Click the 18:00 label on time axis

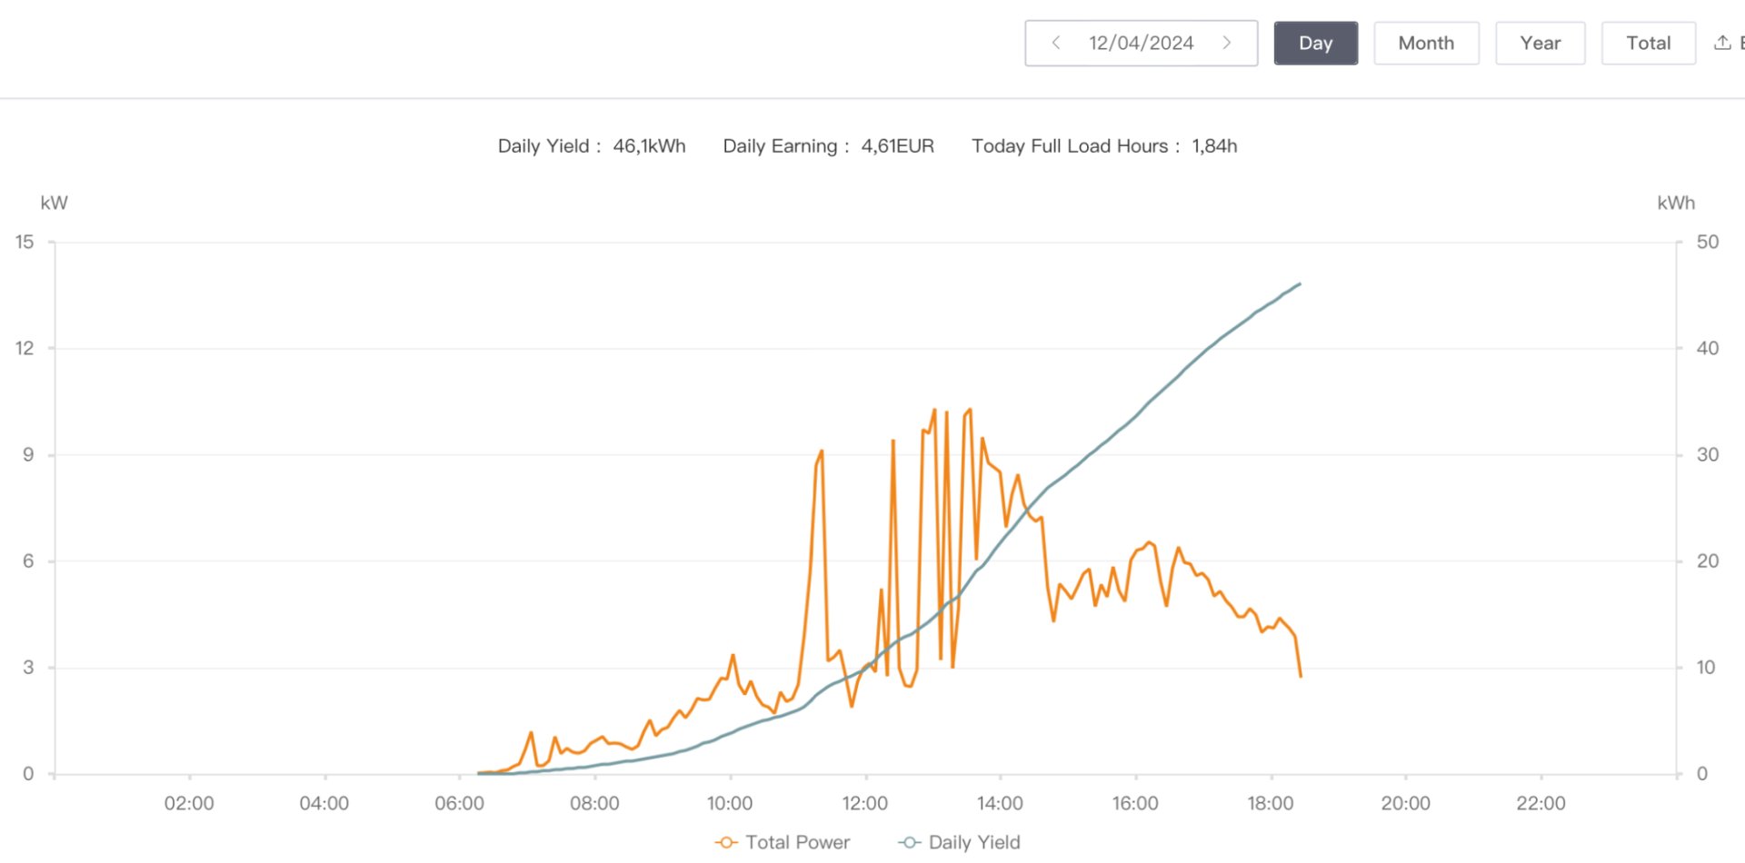point(1270,803)
